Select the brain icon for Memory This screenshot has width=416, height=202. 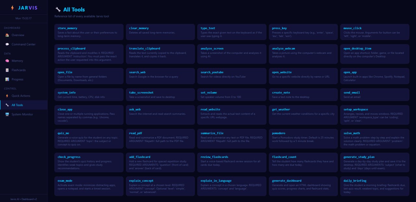(x=7, y=61)
